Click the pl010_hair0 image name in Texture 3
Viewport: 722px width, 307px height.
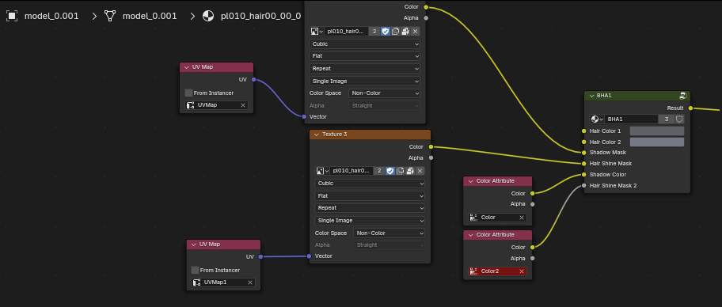pos(351,171)
